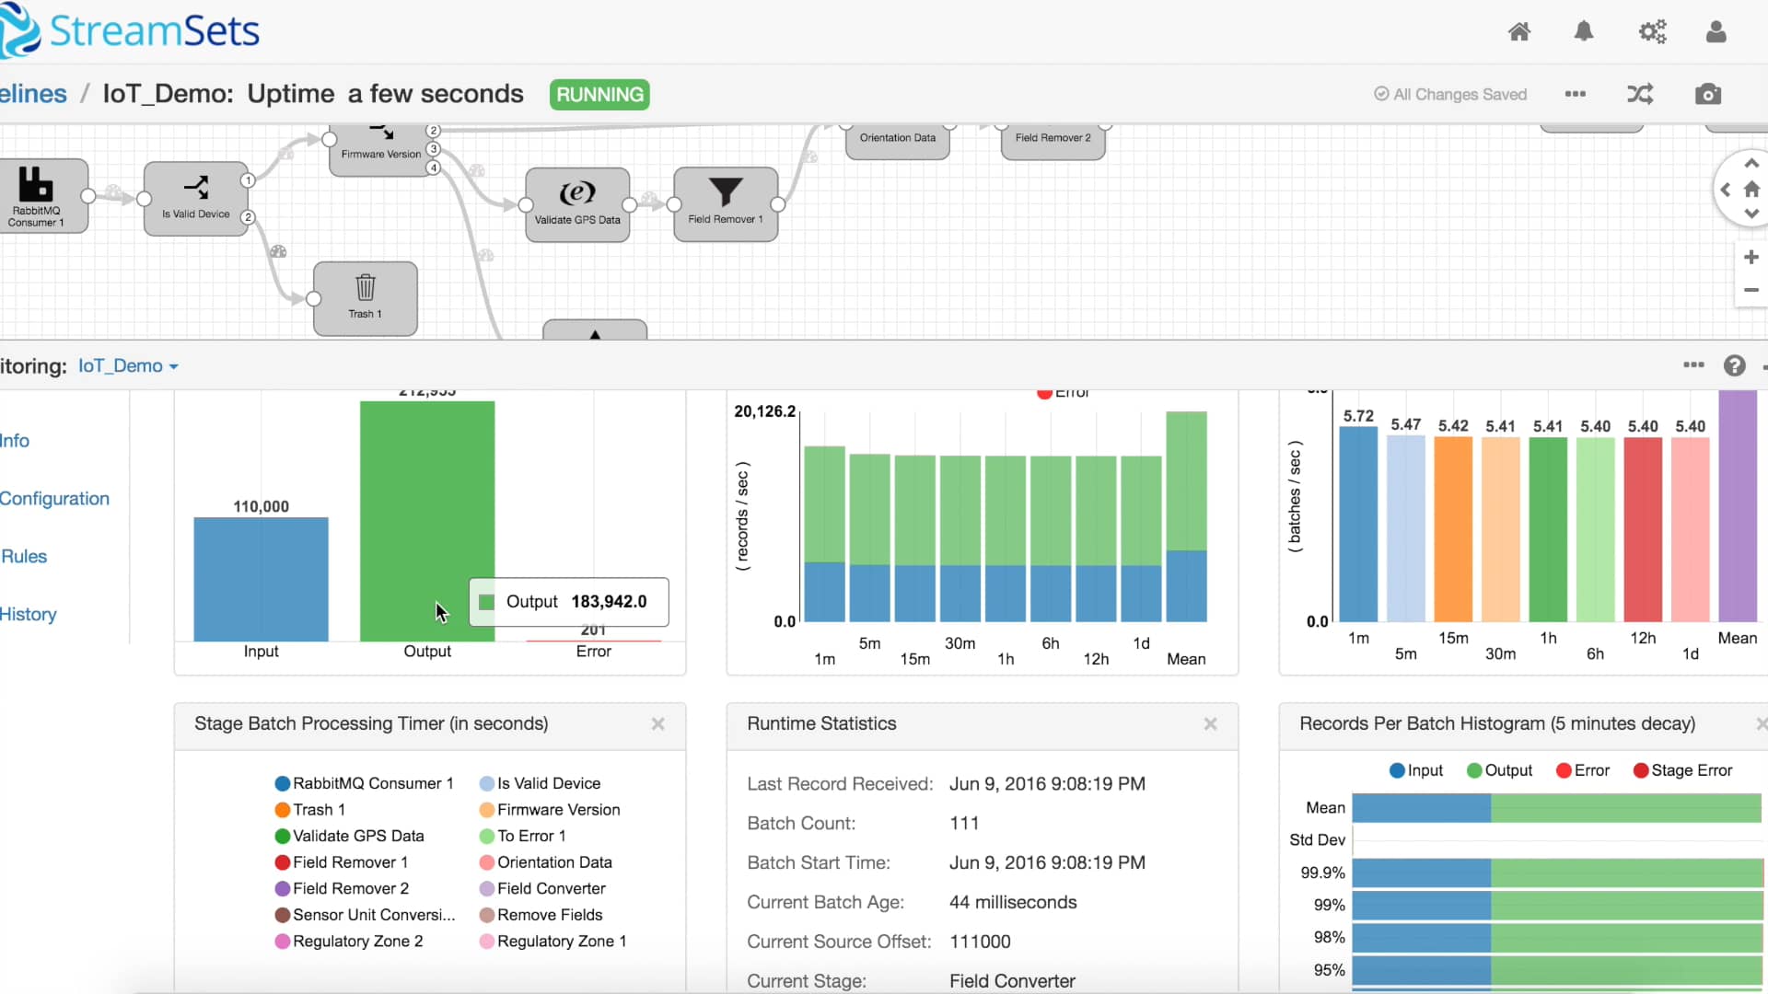Close the Runtime Statistics panel
Screen dimensions: 1768x994
(x=1211, y=723)
